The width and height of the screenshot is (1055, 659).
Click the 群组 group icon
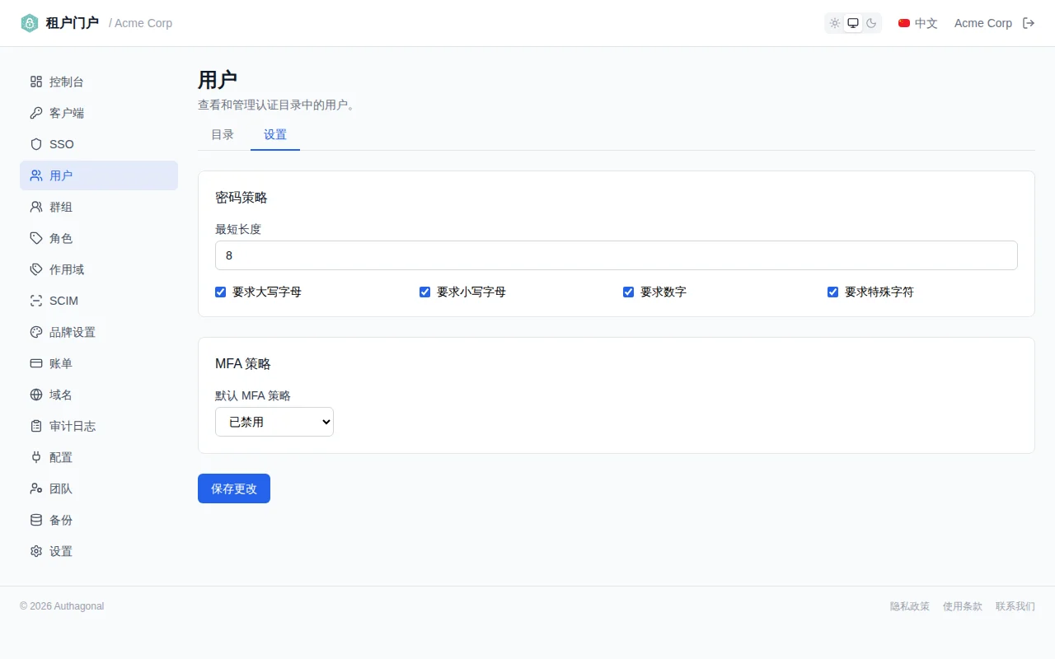(x=36, y=207)
